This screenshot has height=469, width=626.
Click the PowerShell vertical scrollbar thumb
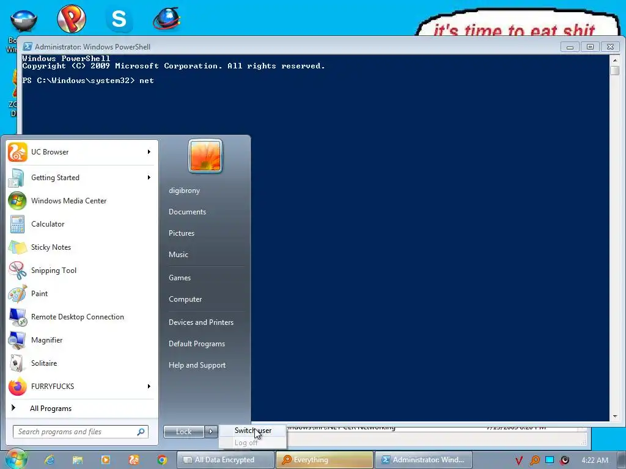coord(615,71)
